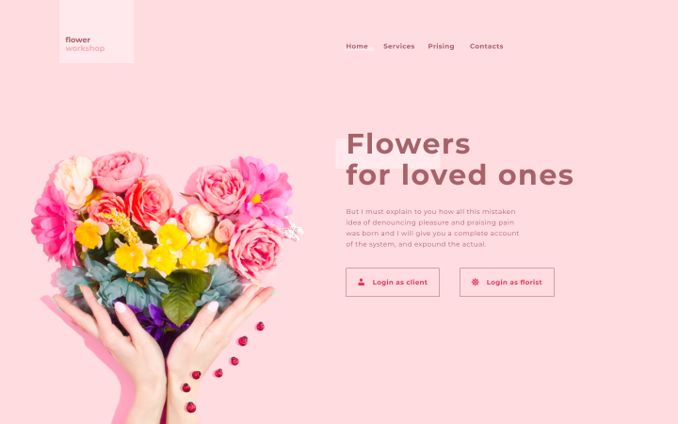This screenshot has width=678, height=424.
Task: Click the Login as client button
Action: (x=393, y=282)
